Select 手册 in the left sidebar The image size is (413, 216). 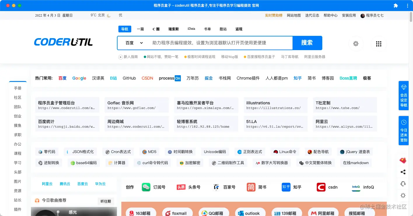click(18, 88)
